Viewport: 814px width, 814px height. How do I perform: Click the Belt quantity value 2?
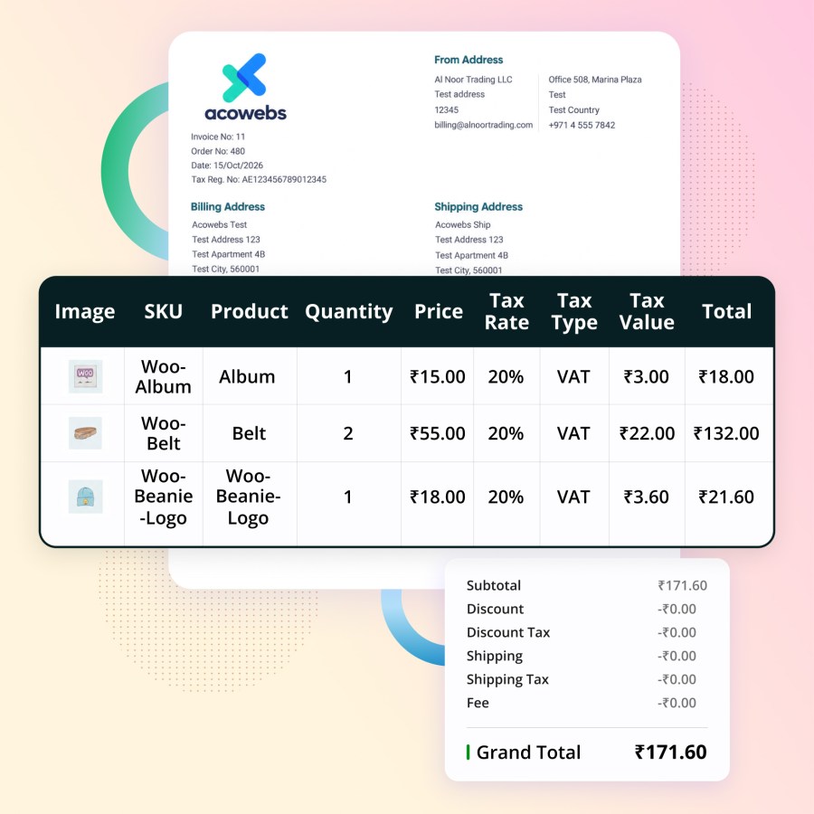click(x=348, y=433)
